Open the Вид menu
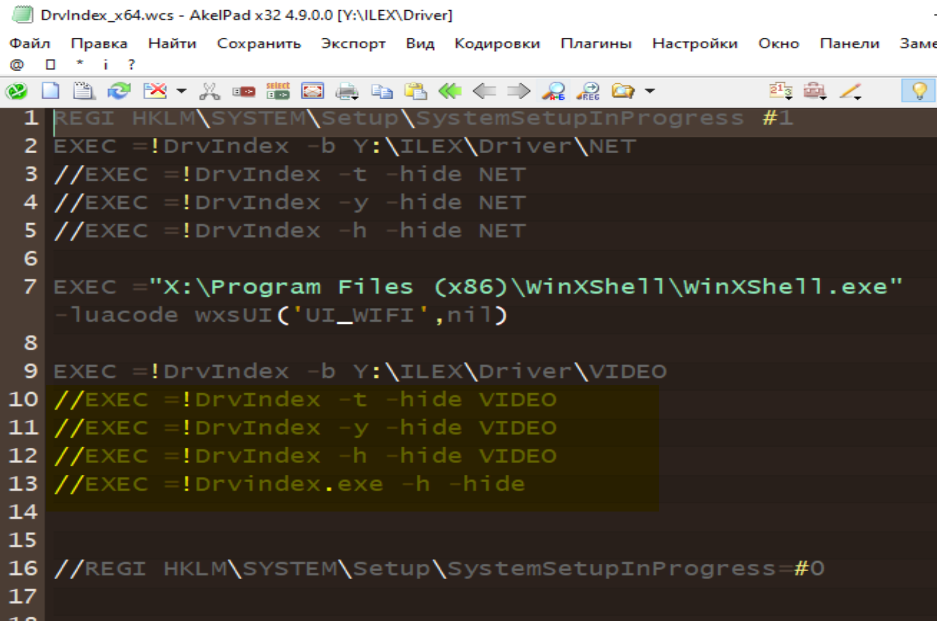Viewport: 937px width, 621px height. coord(420,43)
